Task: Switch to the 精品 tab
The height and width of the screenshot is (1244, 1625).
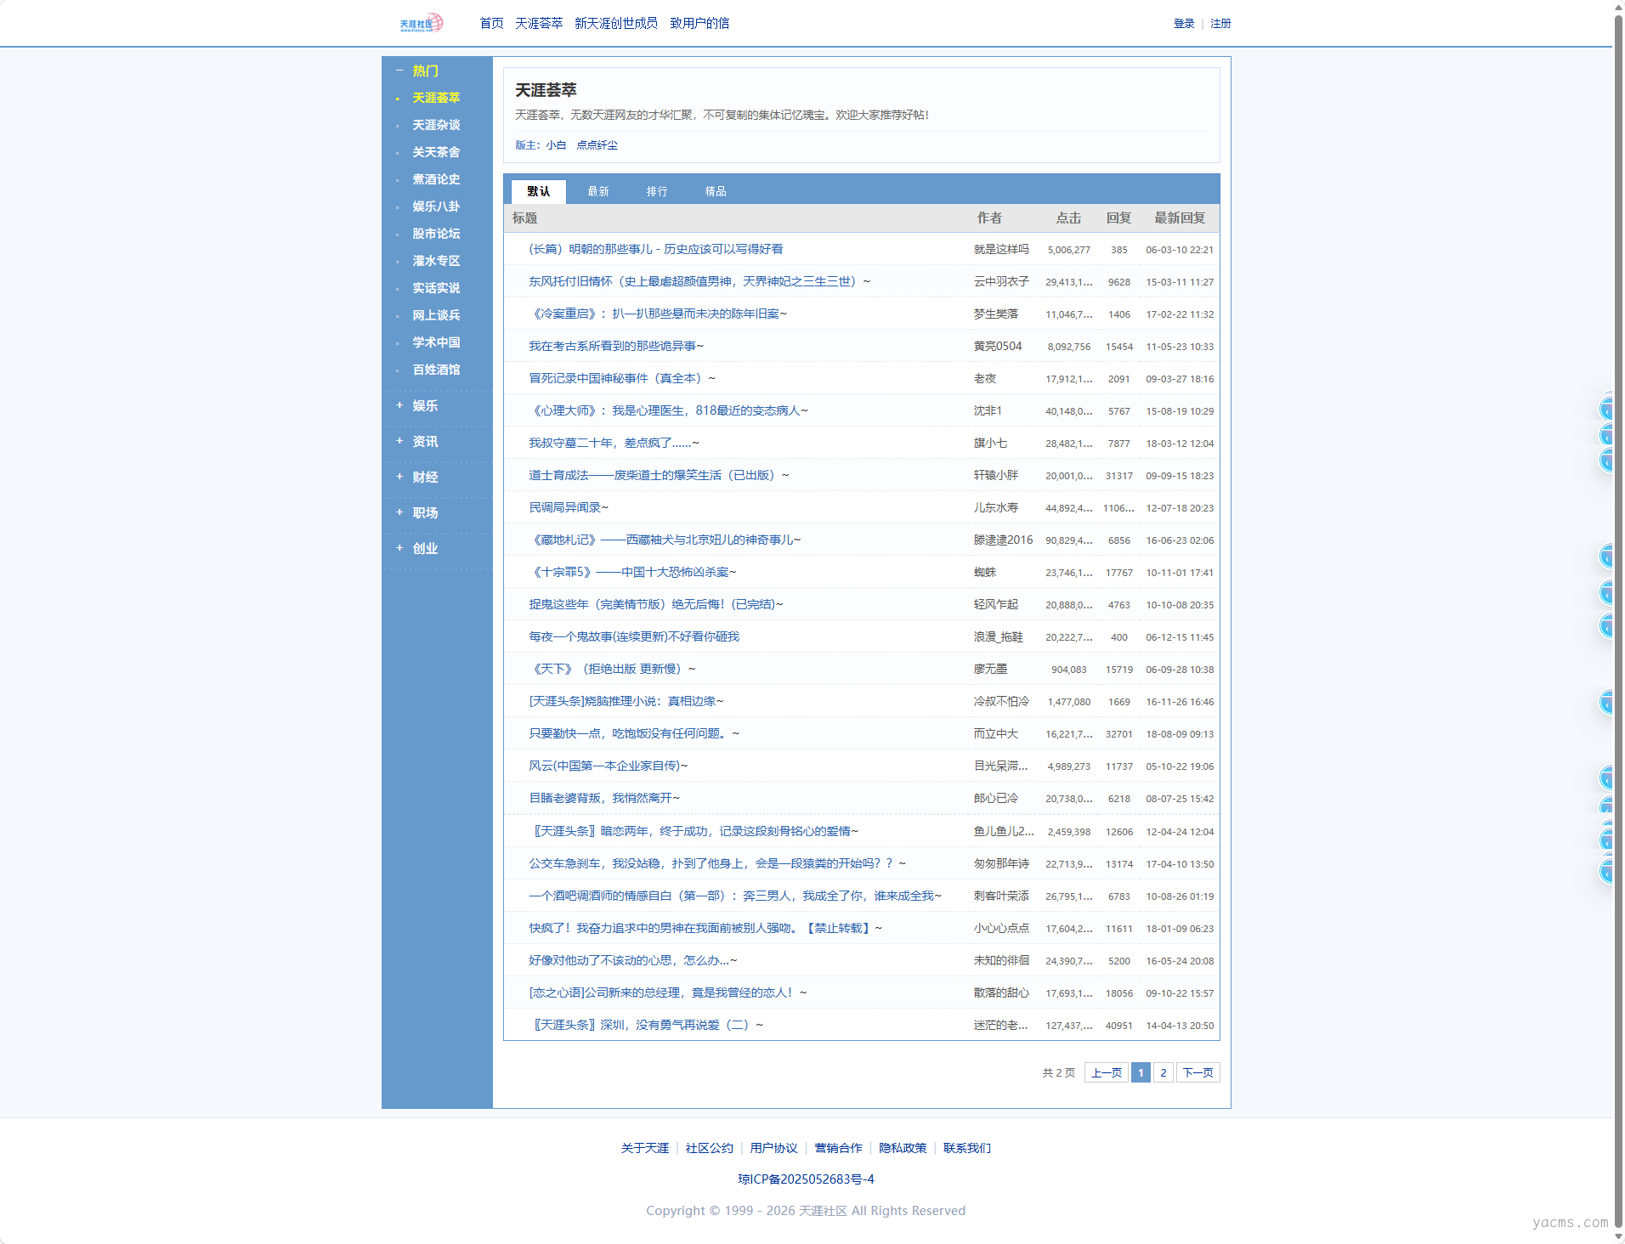Action: pos(716,191)
